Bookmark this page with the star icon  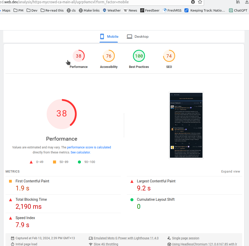click(x=200, y=2)
